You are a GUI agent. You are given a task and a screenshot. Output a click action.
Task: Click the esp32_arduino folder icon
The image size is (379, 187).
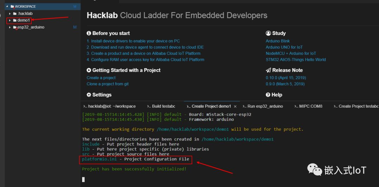click(x=15, y=27)
